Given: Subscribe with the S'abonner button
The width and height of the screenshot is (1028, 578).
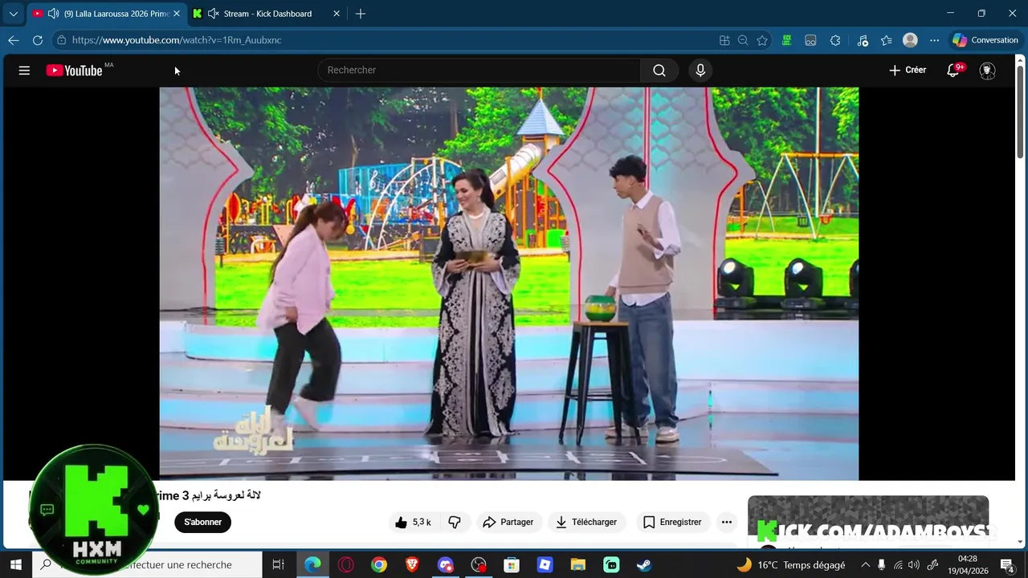Looking at the screenshot, I should [203, 522].
